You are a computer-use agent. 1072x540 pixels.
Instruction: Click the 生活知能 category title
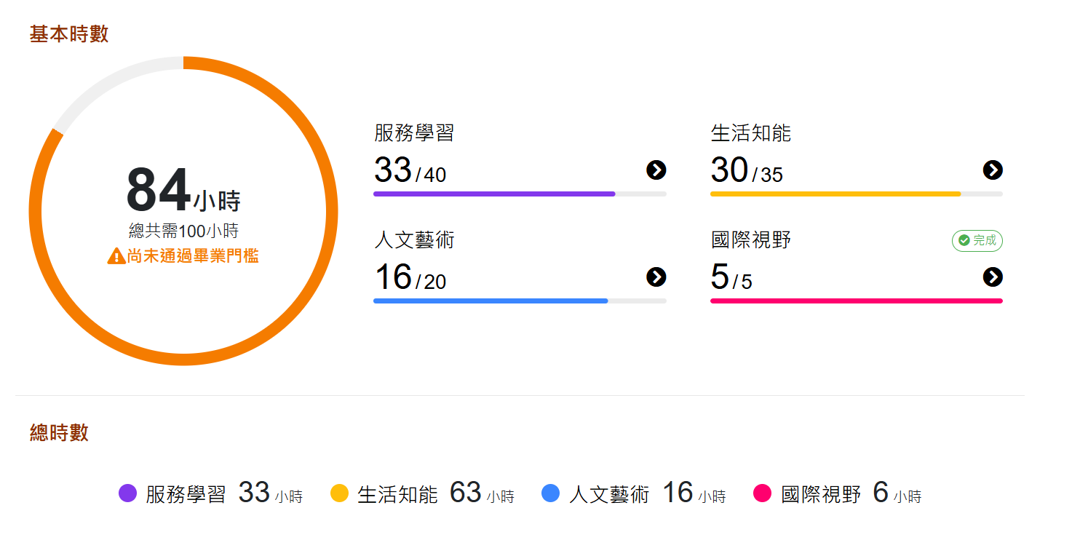coord(750,133)
